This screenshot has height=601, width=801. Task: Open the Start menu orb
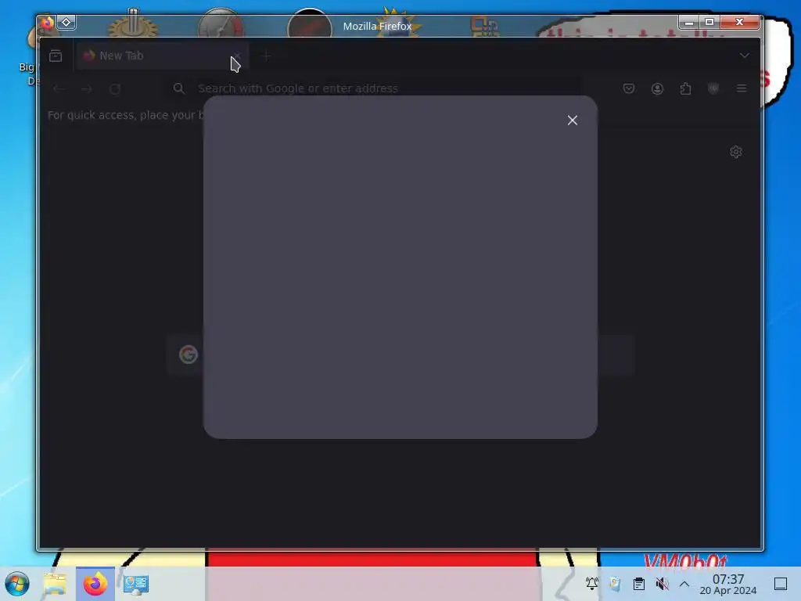[x=17, y=584]
